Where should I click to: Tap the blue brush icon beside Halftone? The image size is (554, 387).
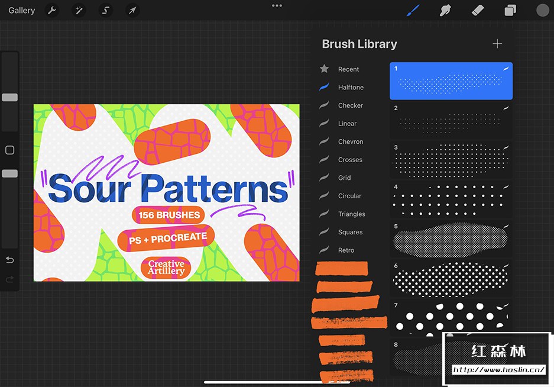[324, 87]
